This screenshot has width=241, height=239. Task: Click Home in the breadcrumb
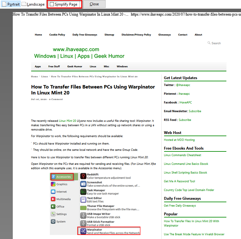point(35,77)
